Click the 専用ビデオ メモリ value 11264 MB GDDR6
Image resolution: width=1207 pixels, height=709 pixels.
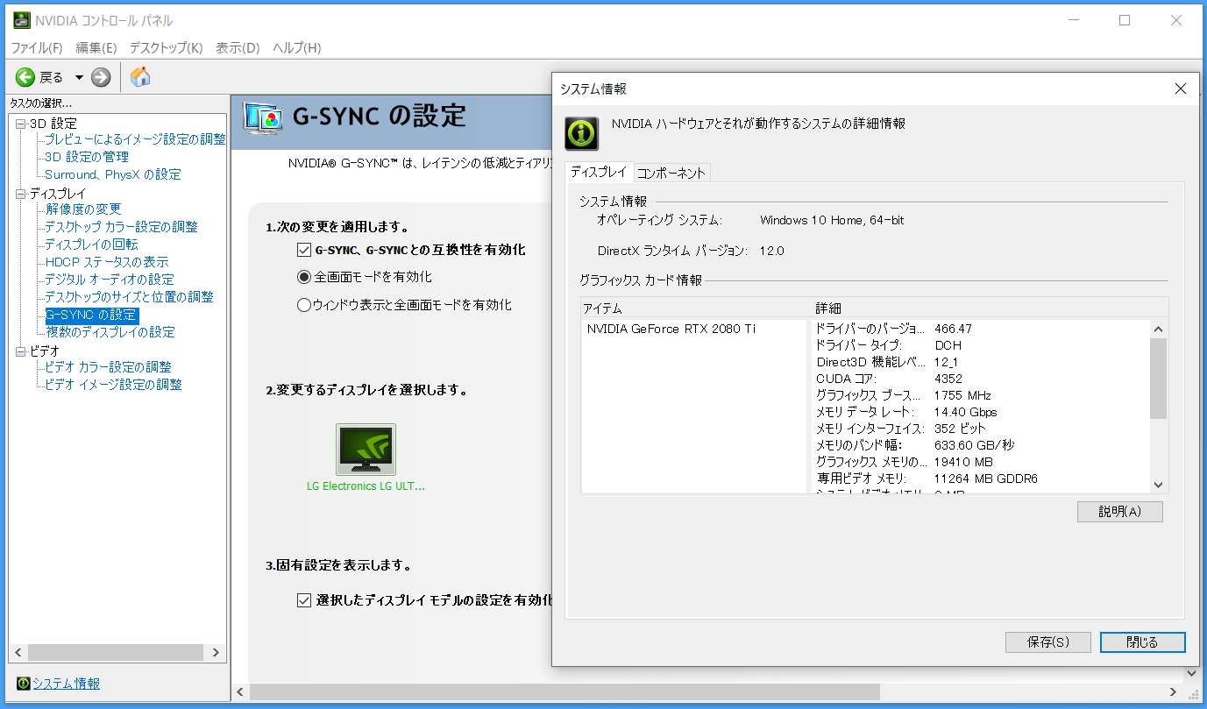[x=986, y=479]
